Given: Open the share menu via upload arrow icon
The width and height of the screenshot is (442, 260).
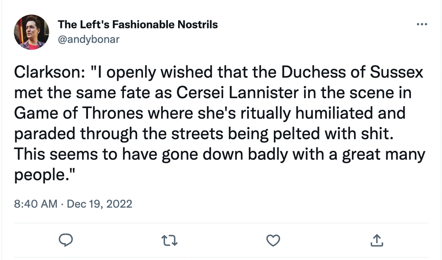Looking at the screenshot, I should point(376,241).
